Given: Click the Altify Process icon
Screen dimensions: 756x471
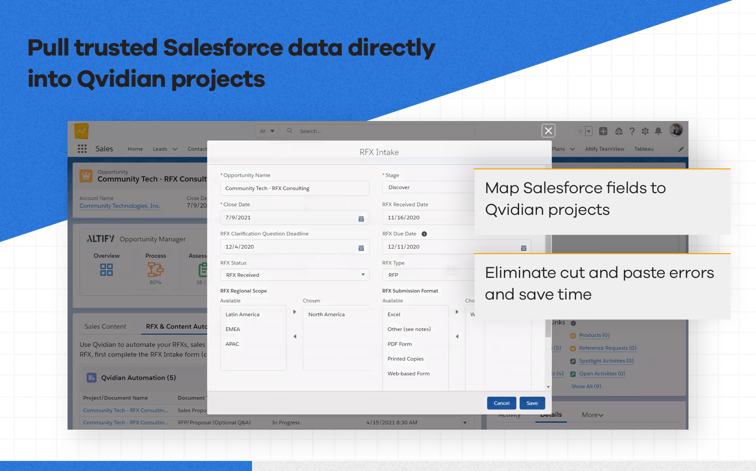Looking at the screenshot, I should [x=155, y=270].
